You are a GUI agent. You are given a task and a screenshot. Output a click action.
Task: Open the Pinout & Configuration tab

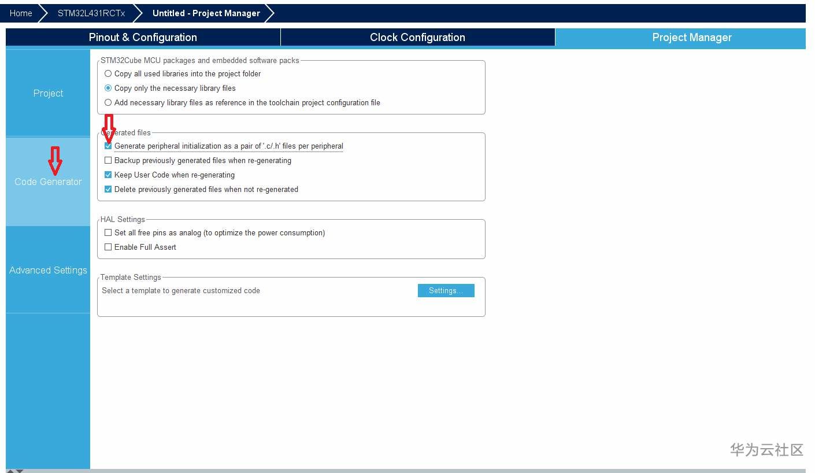pyautogui.click(x=143, y=37)
